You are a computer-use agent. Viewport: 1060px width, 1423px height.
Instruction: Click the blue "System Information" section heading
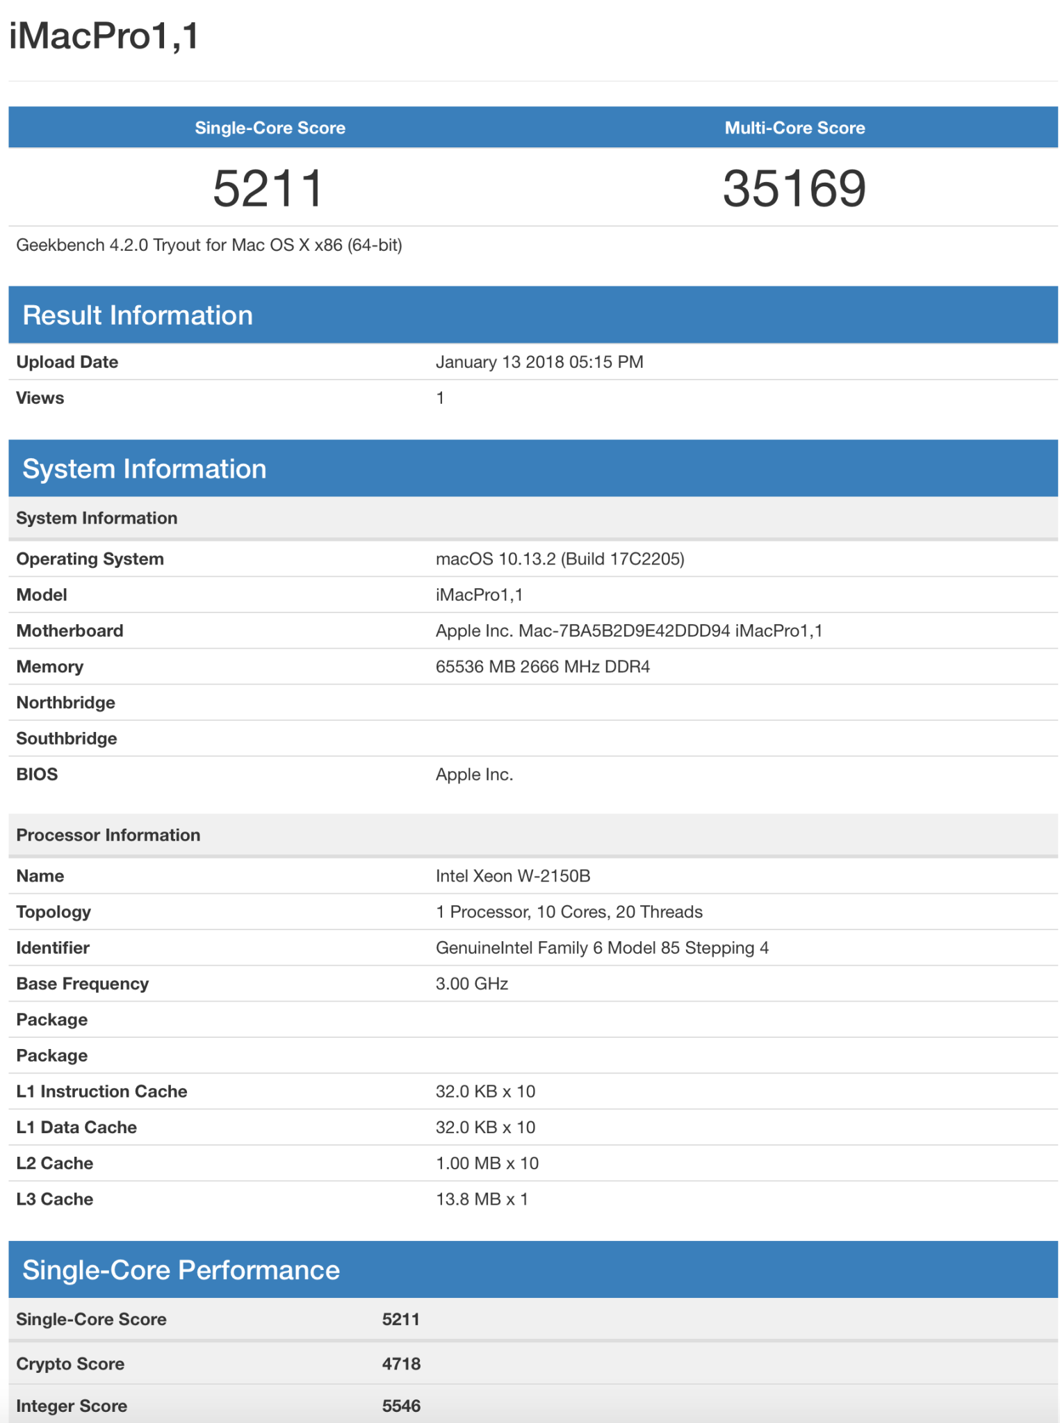tap(145, 469)
